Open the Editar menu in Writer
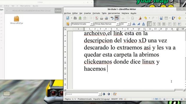Viewport: 186px width, 104px height. coord(75,13)
